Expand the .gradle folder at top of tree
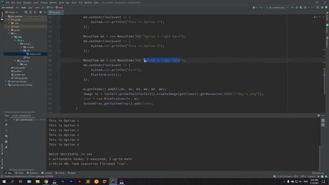The image size is (329, 185). (x=9, y=20)
